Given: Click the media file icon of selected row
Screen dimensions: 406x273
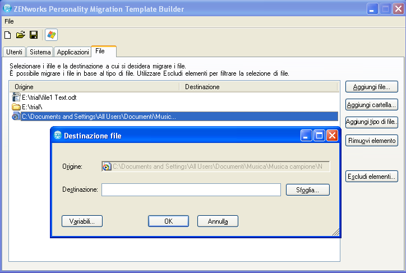Looking at the screenshot, I should coord(16,117).
